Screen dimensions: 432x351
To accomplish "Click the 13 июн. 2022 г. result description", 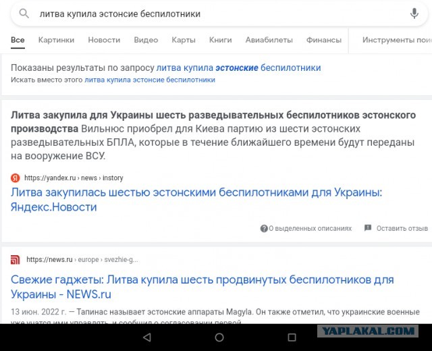I will [215, 317].
